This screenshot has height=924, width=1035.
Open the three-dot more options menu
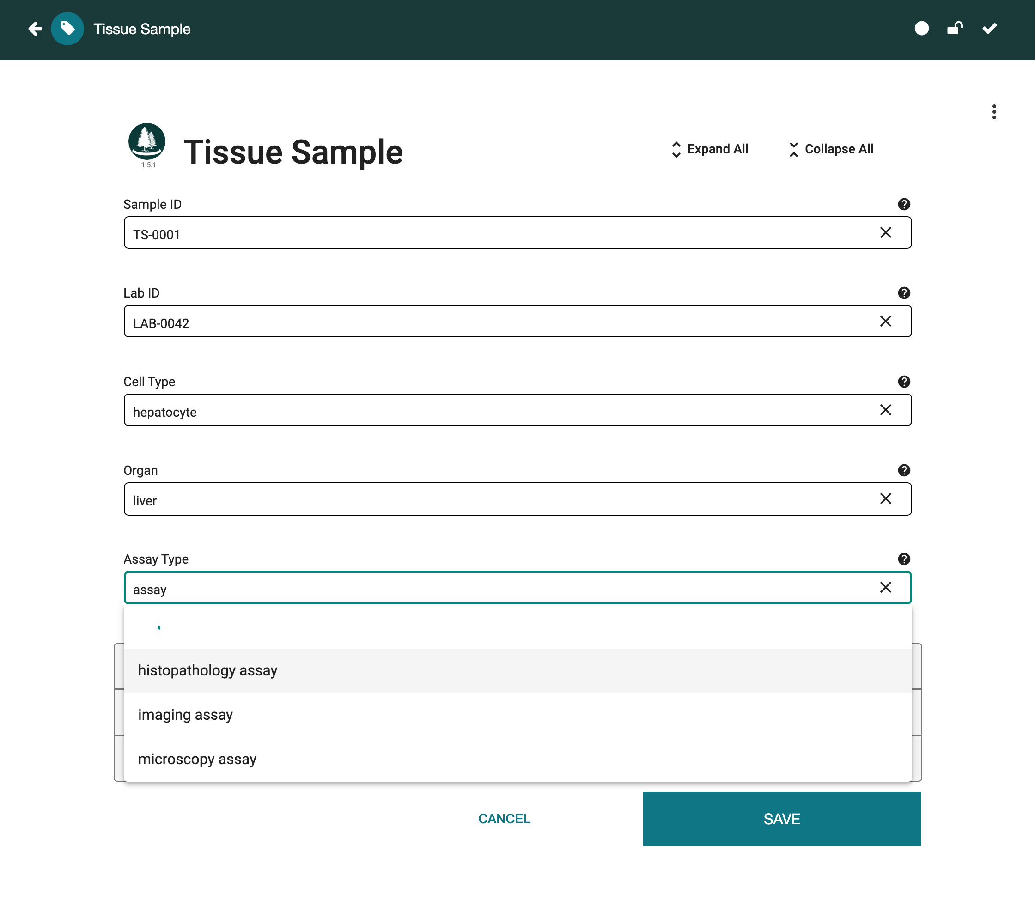pyautogui.click(x=994, y=112)
